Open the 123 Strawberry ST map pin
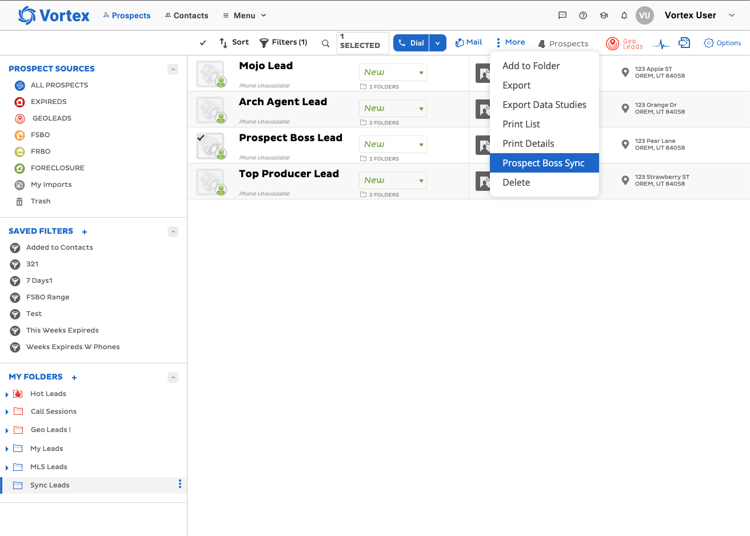Viewport: 750px width, 536px height. click(x=625, y=181)
